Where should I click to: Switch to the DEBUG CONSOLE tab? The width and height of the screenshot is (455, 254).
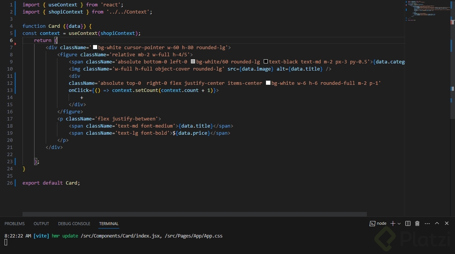(74, 224)
